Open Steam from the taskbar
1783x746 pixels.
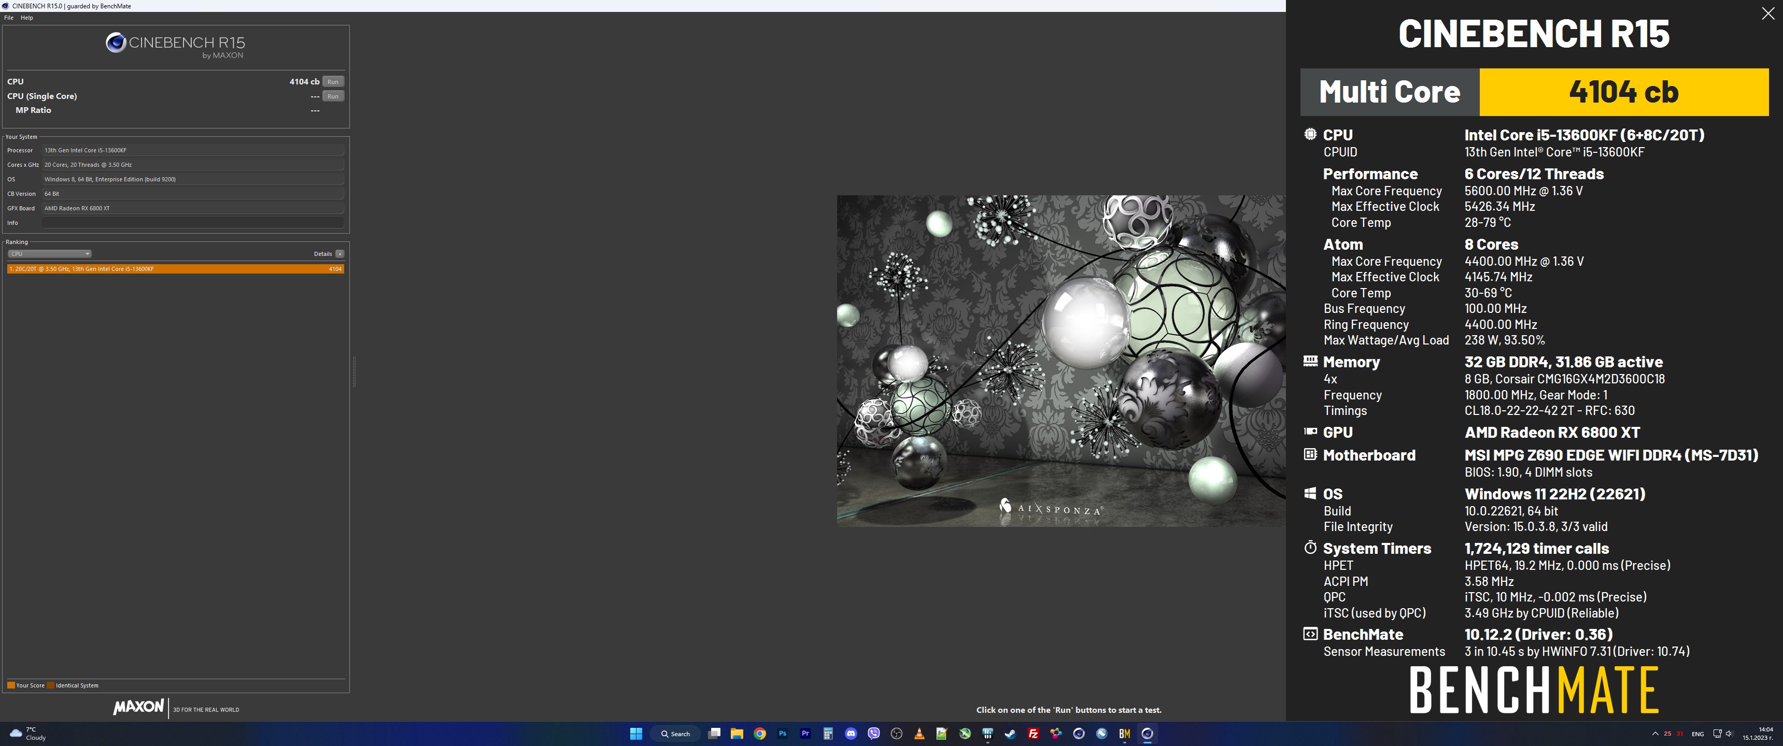point(1011,734)
